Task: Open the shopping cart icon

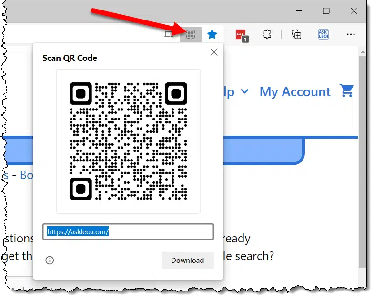Action: pyautogui.click(x=346, y=90)
